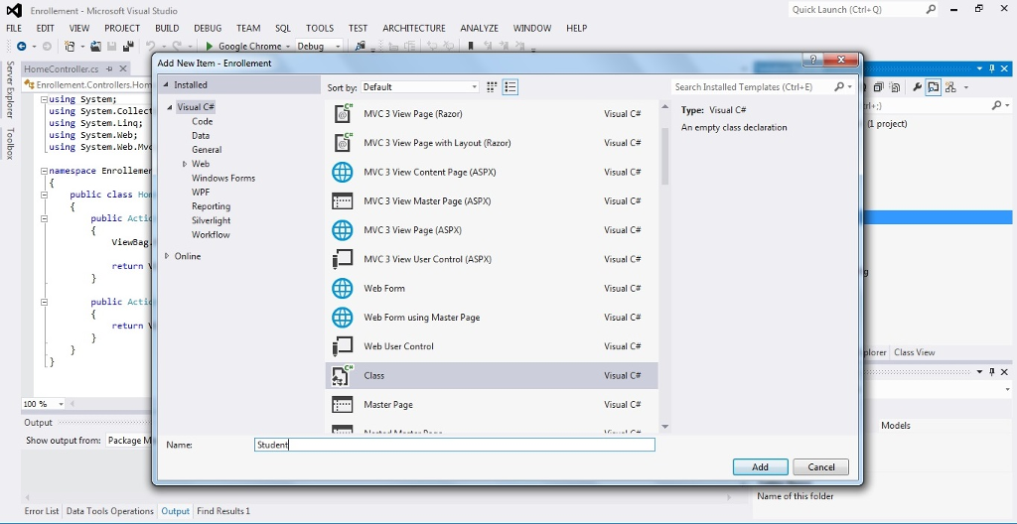Click the Add button
1017x524 pixels.
point(760,466)
